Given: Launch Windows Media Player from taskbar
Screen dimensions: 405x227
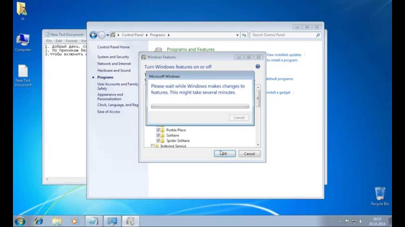Looking at the screenshot, I should 75,221.
